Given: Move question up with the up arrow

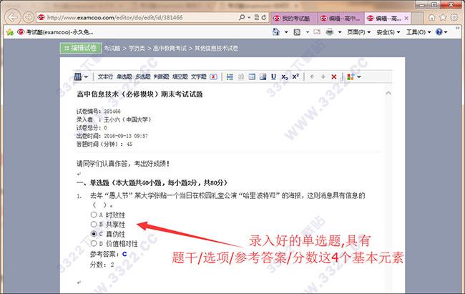Looking at the screenshot, I should tap(312, 77).
